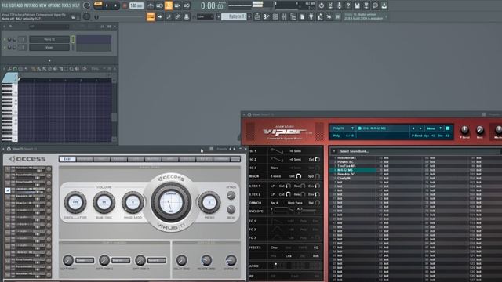Click the Virus TI window title bar grid icon
This screenshot has height=282, width=502.
coord(211,149)
